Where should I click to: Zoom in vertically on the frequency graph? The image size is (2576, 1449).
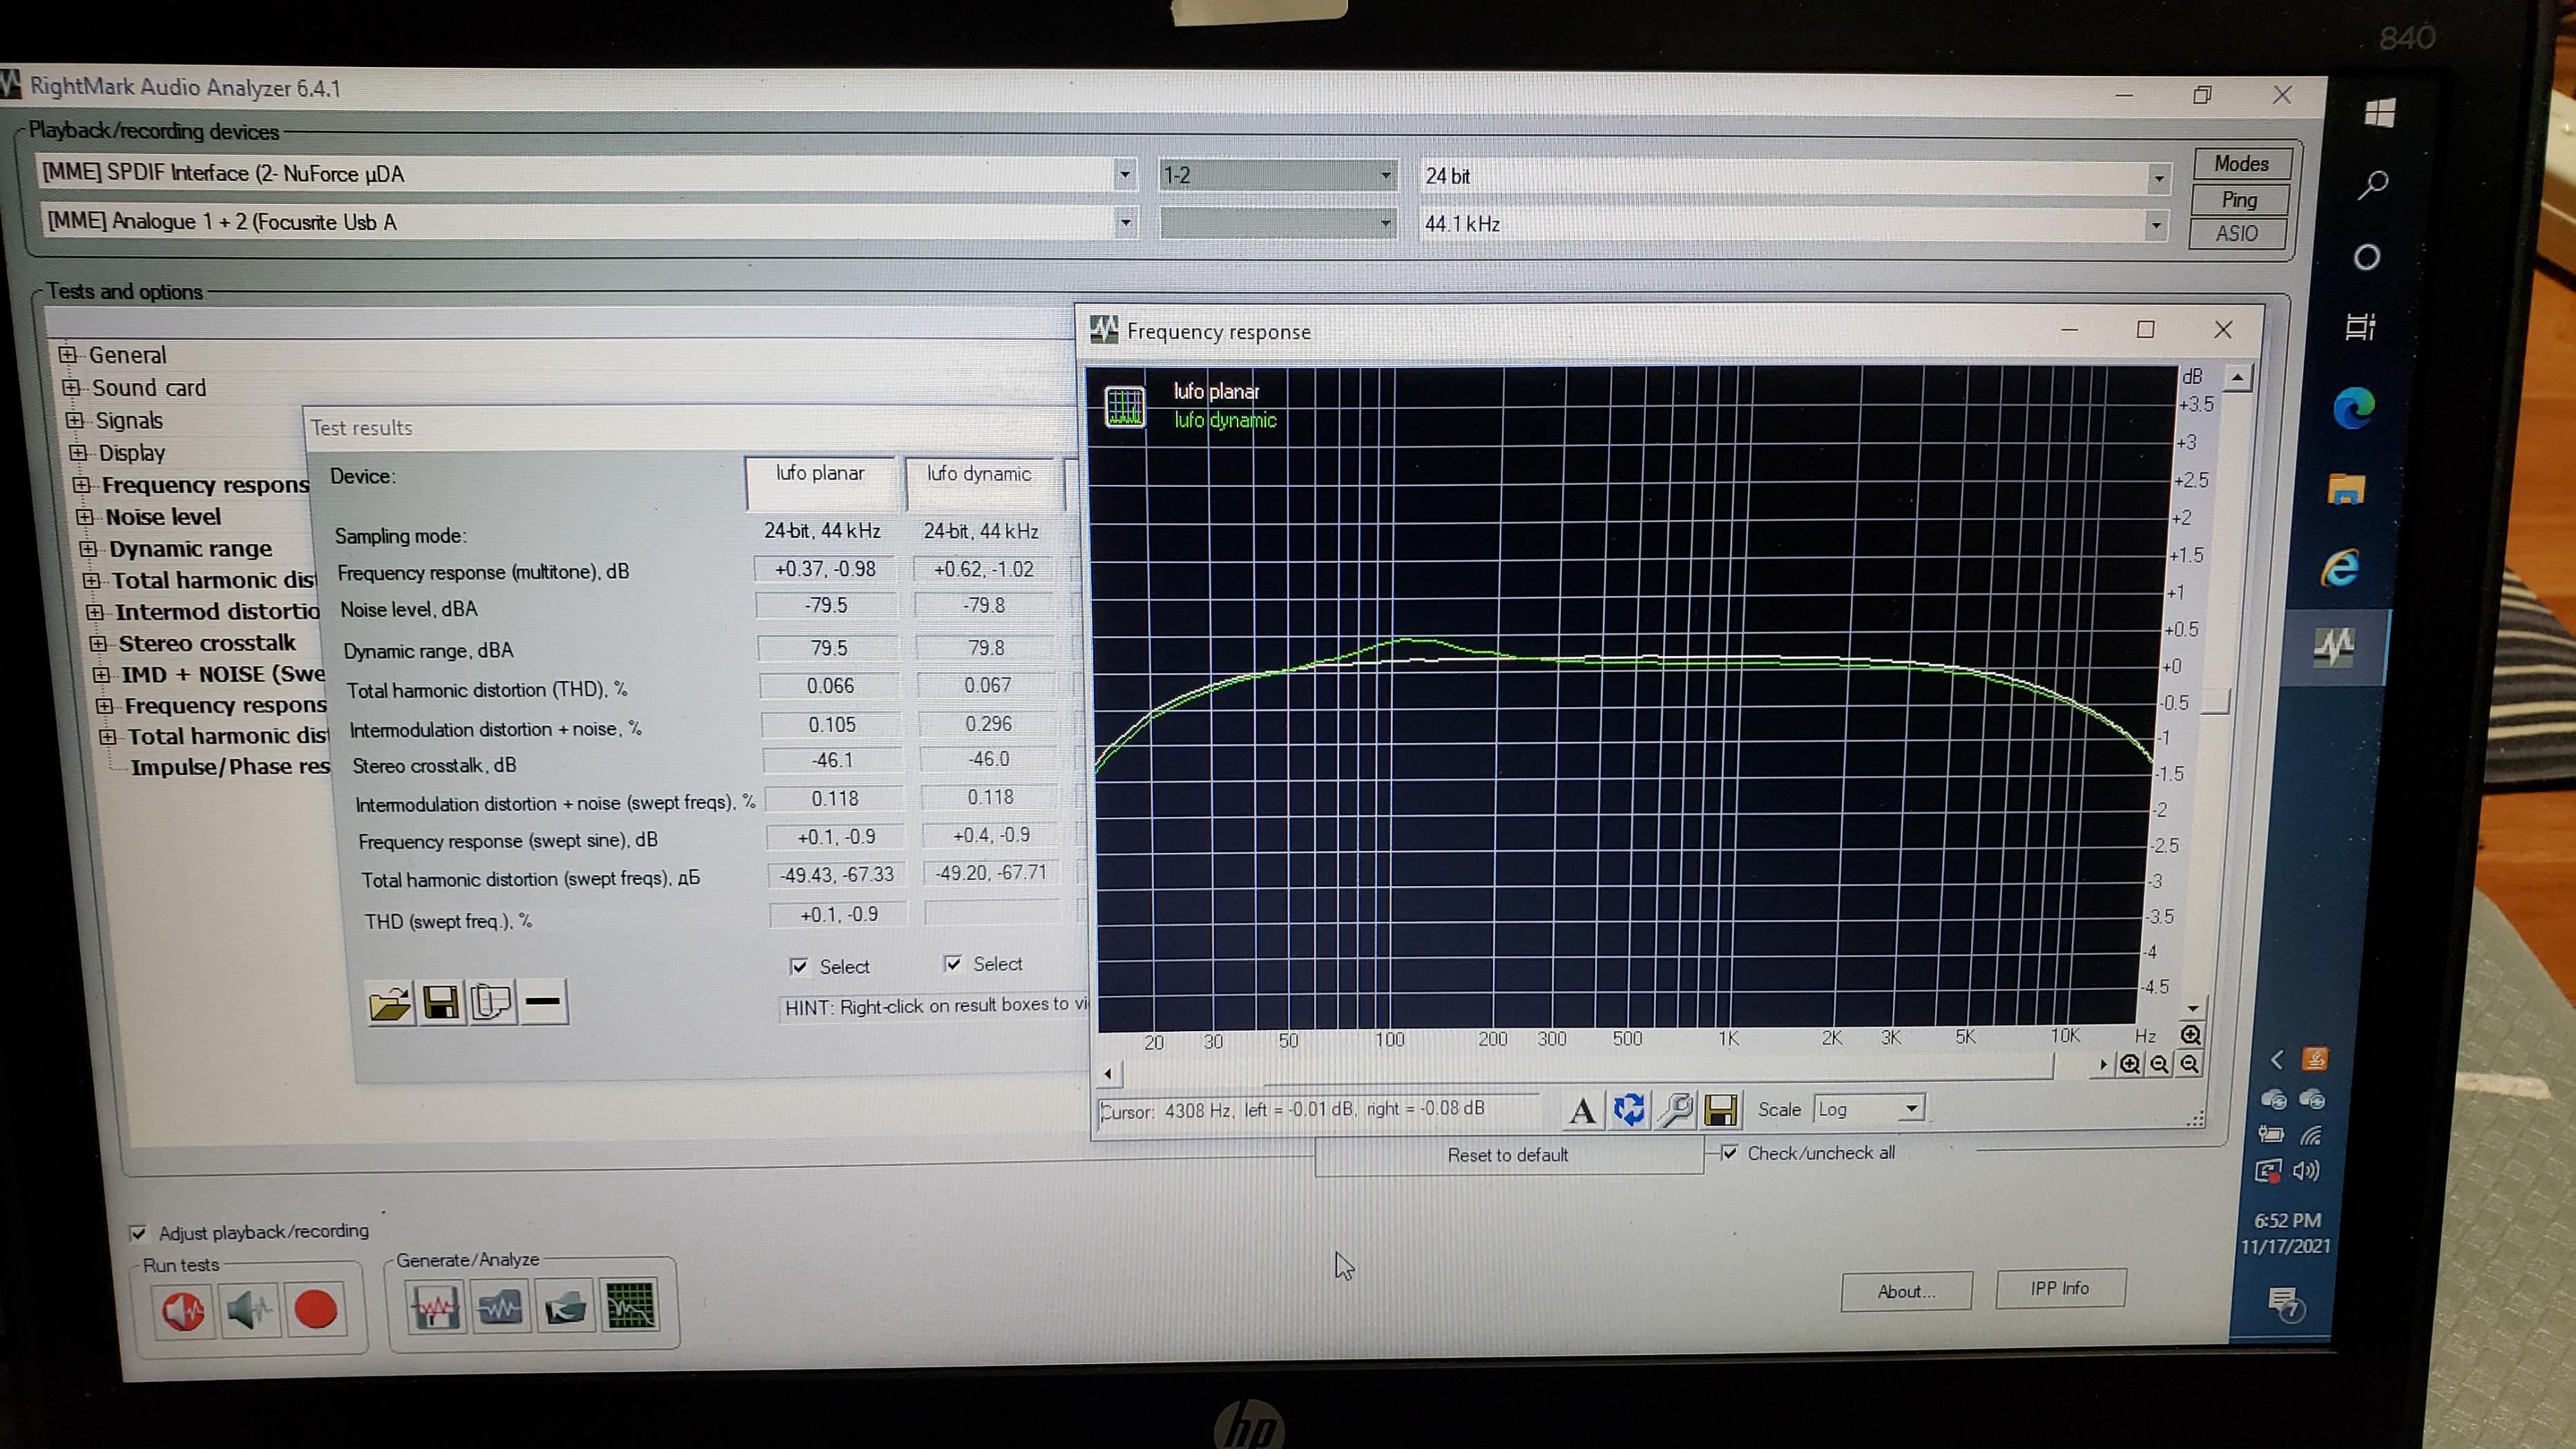pyautogui.click(x=2190, y=1035)
